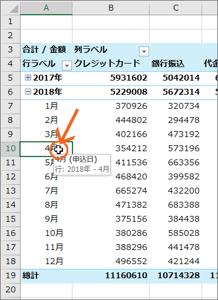218x300 pixels.
Task: Select row 10 header
Action: pos(10,148)
